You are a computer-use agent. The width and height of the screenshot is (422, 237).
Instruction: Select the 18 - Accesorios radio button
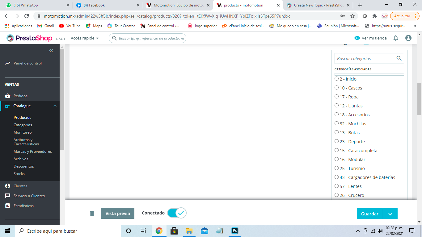pos(337,114)
